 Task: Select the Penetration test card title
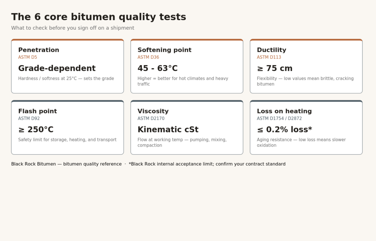click(39, 50)
